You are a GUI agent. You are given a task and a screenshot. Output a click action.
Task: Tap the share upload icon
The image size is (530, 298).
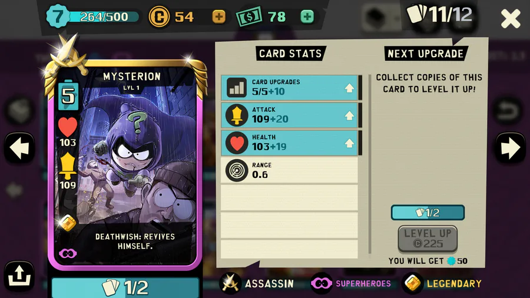[19, 276]
